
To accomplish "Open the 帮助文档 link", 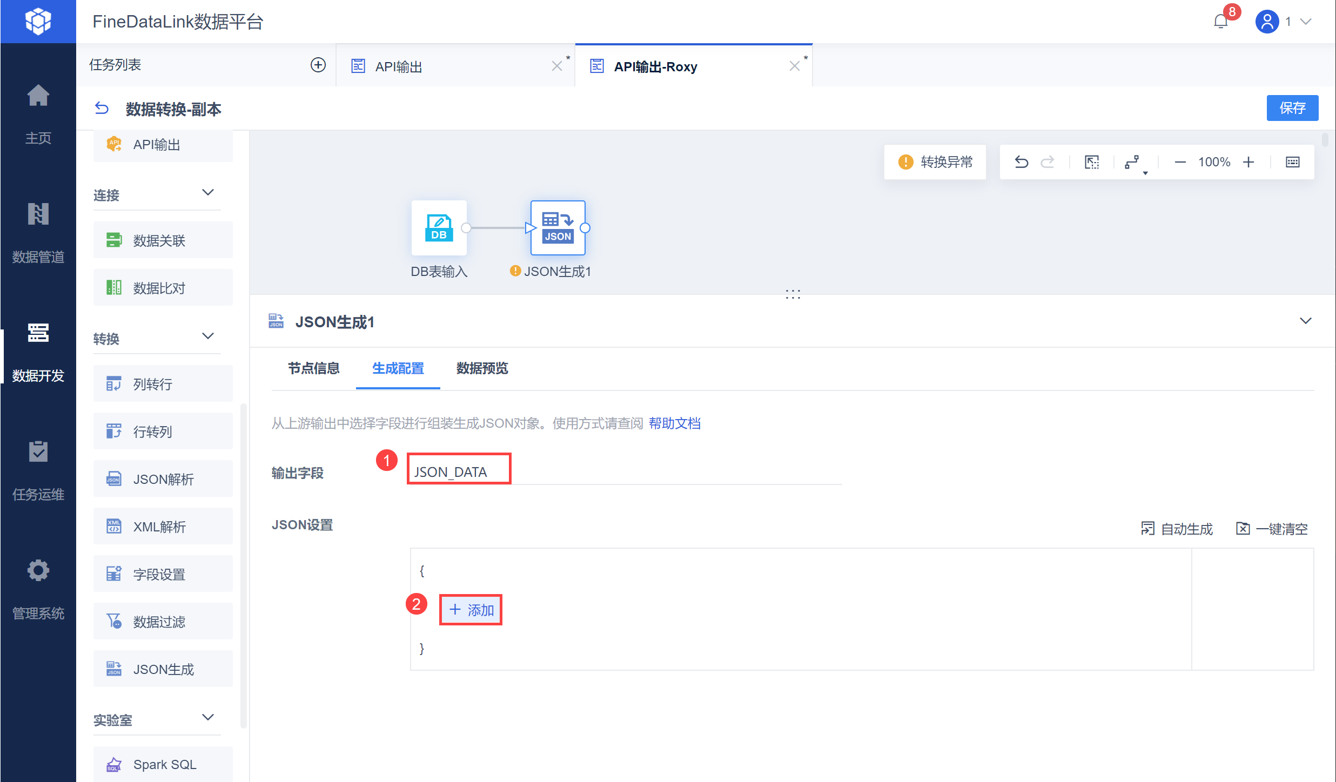I will [x=674, y=423].
